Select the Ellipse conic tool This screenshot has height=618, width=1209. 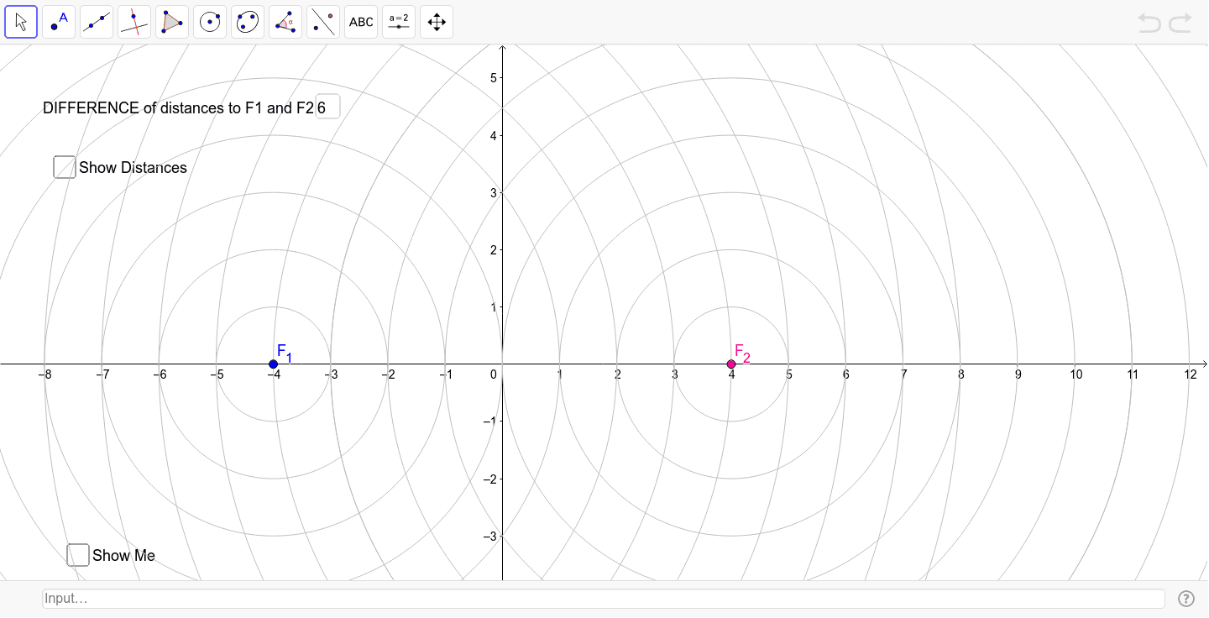(248, 22)
